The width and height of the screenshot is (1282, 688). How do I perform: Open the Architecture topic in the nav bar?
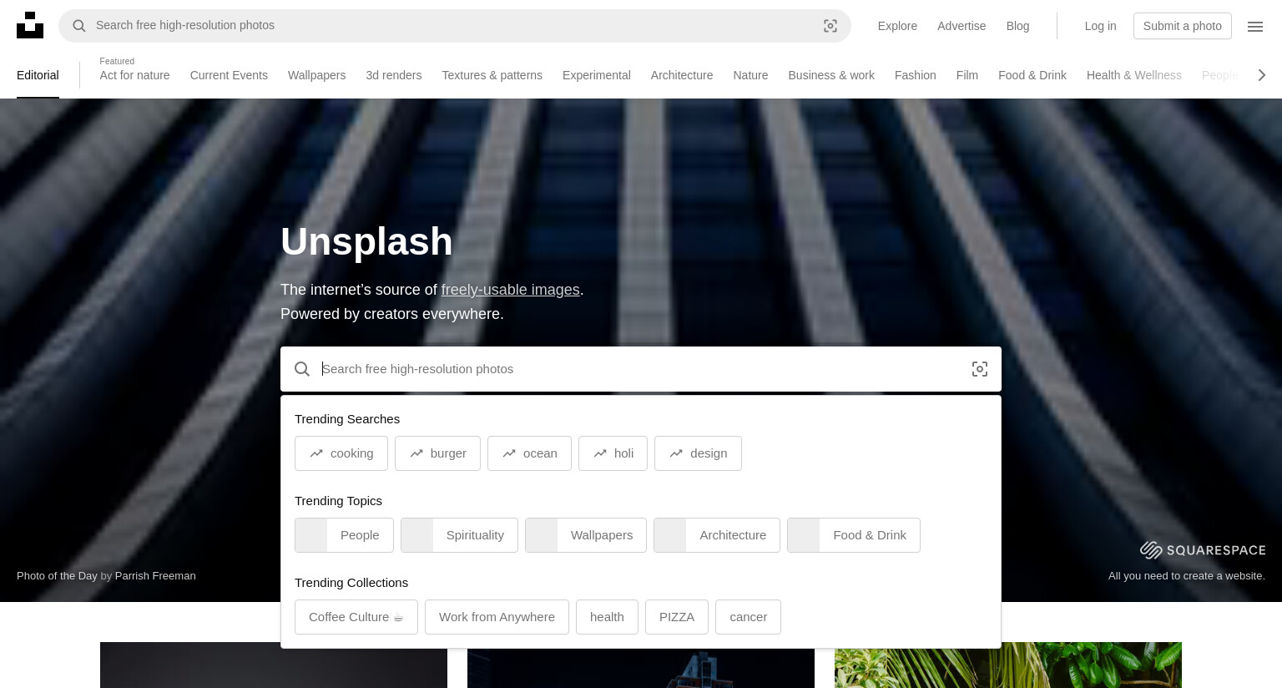point(682,75)
